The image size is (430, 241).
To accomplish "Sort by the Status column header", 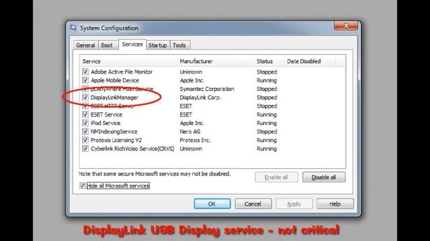I will [269, 61].
